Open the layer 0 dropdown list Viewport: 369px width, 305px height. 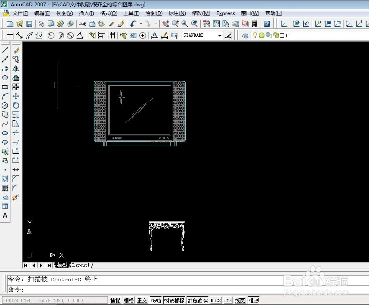(x=310, y=36)
